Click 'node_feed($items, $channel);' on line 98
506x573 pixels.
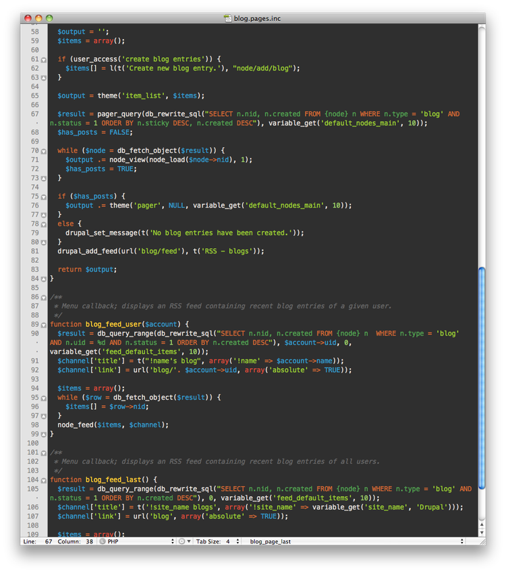(113, 425)
